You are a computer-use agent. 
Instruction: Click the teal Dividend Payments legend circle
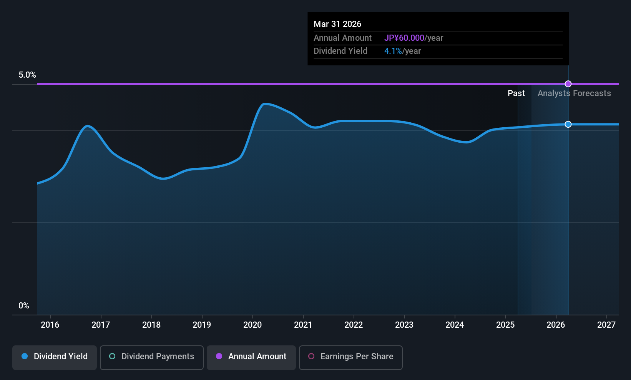112,356
